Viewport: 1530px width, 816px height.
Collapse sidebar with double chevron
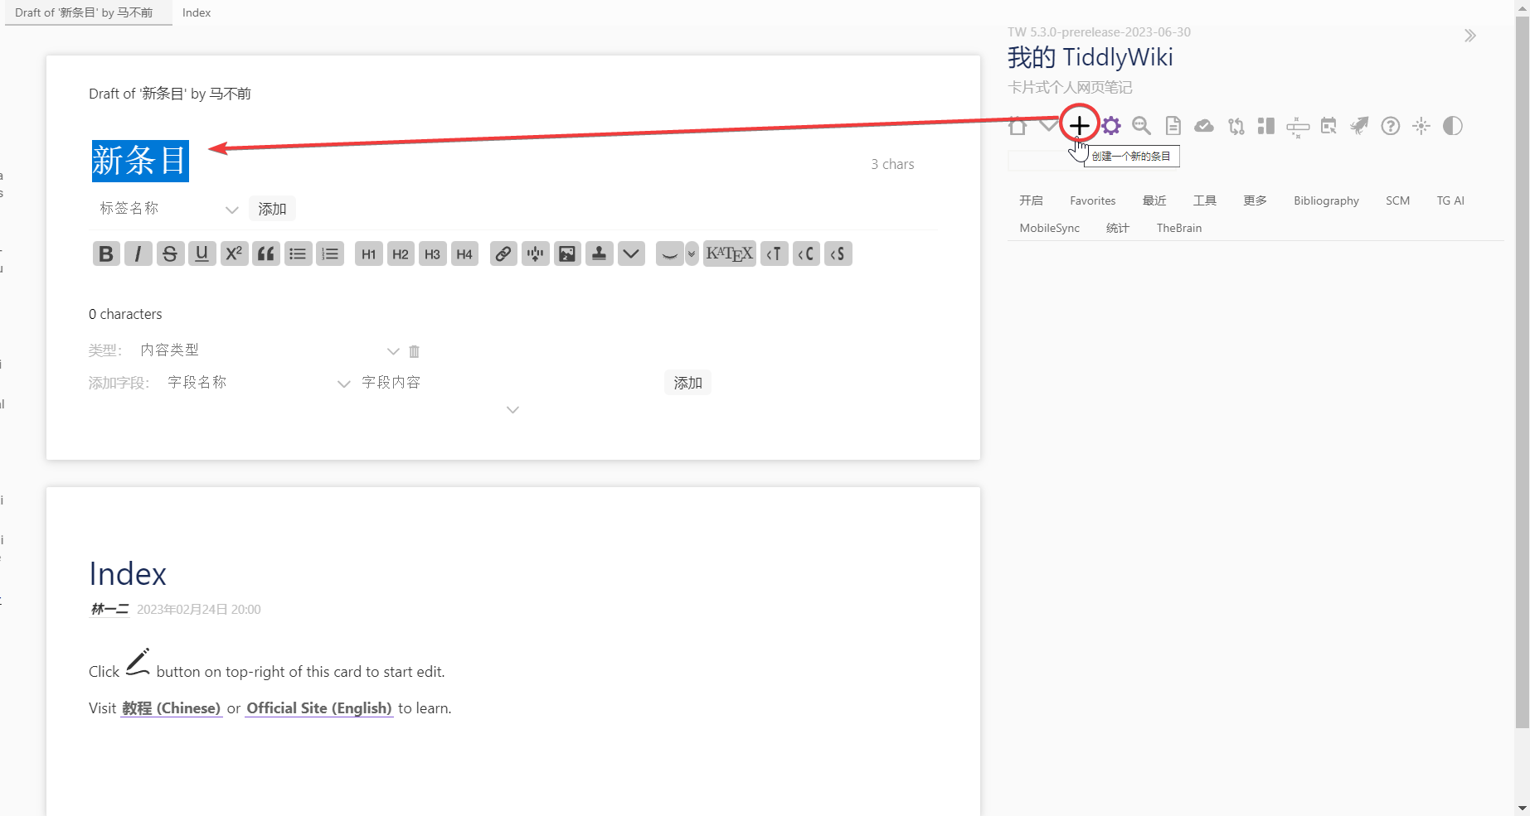(x=1470, y=36)
